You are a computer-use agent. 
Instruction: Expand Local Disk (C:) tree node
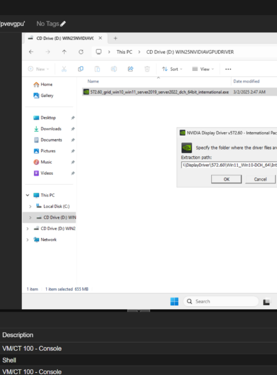pyautogui.click(x=30, y=207)
